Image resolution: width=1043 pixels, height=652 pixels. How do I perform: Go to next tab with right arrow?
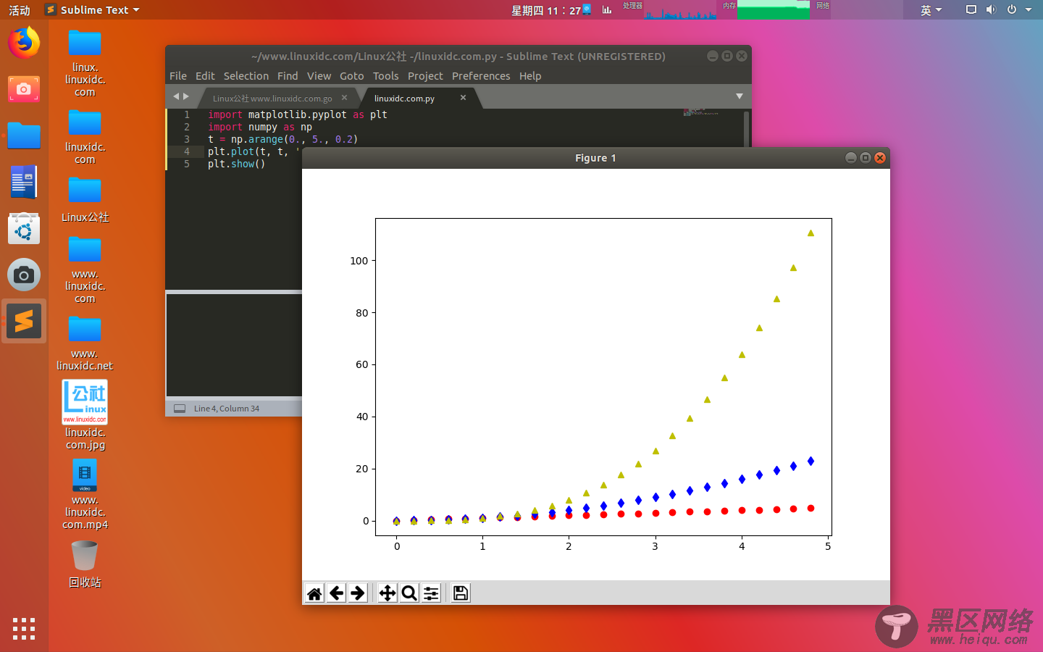186,96
